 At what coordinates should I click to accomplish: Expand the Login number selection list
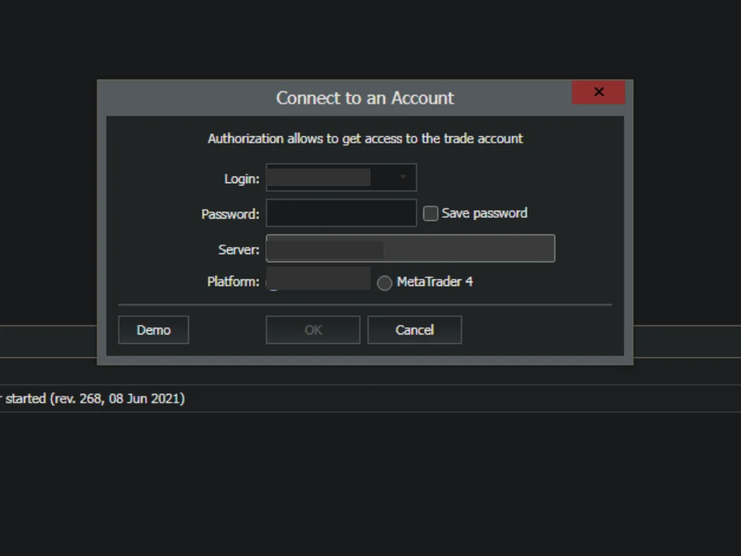click(403, 177)
